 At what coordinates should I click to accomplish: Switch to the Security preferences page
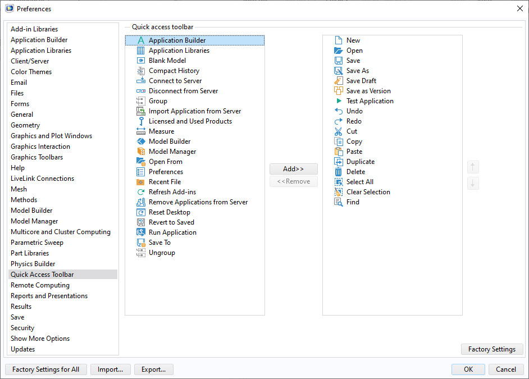click(x=22, y=328)
